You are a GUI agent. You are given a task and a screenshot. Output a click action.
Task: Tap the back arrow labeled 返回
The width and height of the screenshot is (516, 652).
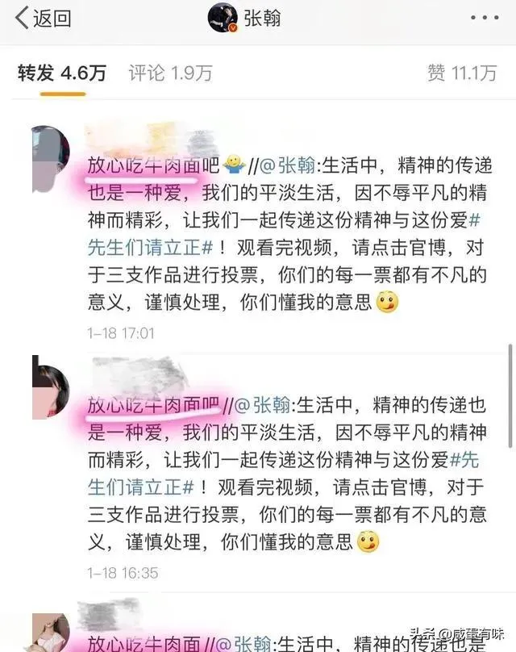(x=43, y=19)
